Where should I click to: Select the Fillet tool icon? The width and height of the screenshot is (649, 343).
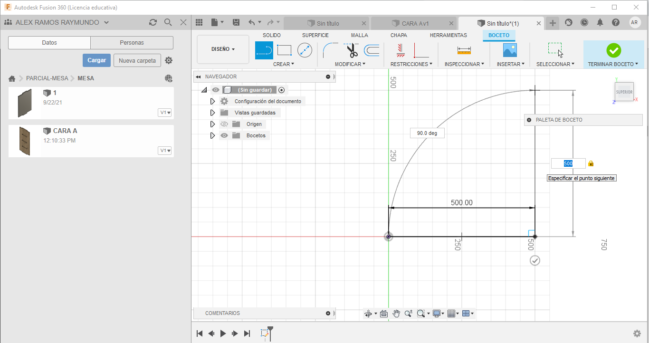[x=330, y=50]
